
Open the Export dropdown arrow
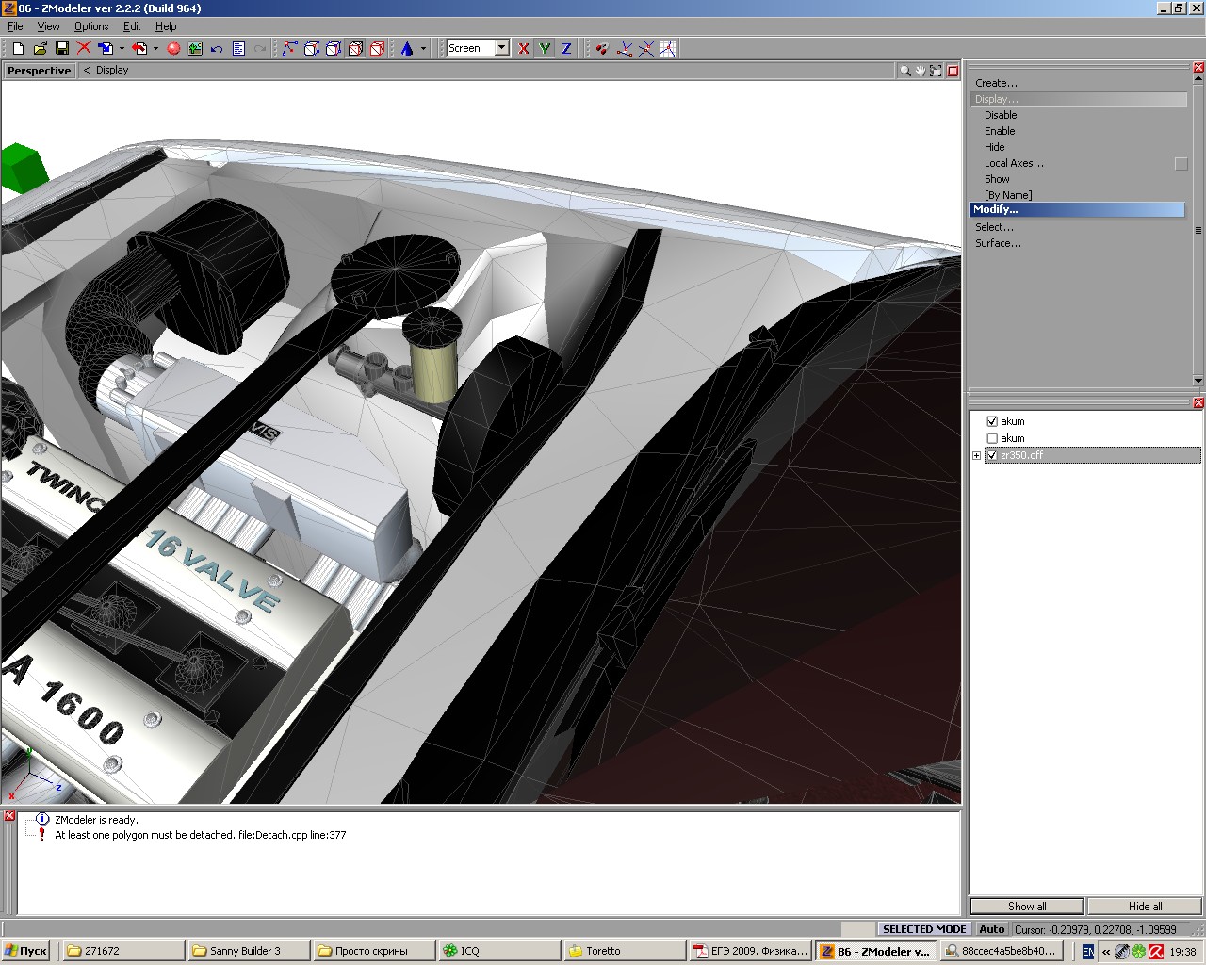[x=155, y=48]
